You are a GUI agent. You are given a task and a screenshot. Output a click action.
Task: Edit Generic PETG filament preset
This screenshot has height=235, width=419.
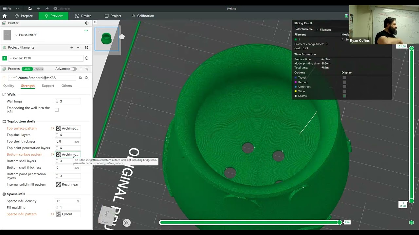point(86,58)
